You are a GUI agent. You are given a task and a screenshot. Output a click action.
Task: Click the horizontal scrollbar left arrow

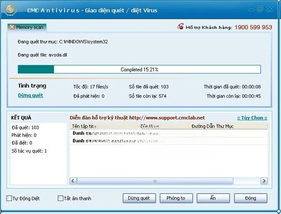click(73, 181)
